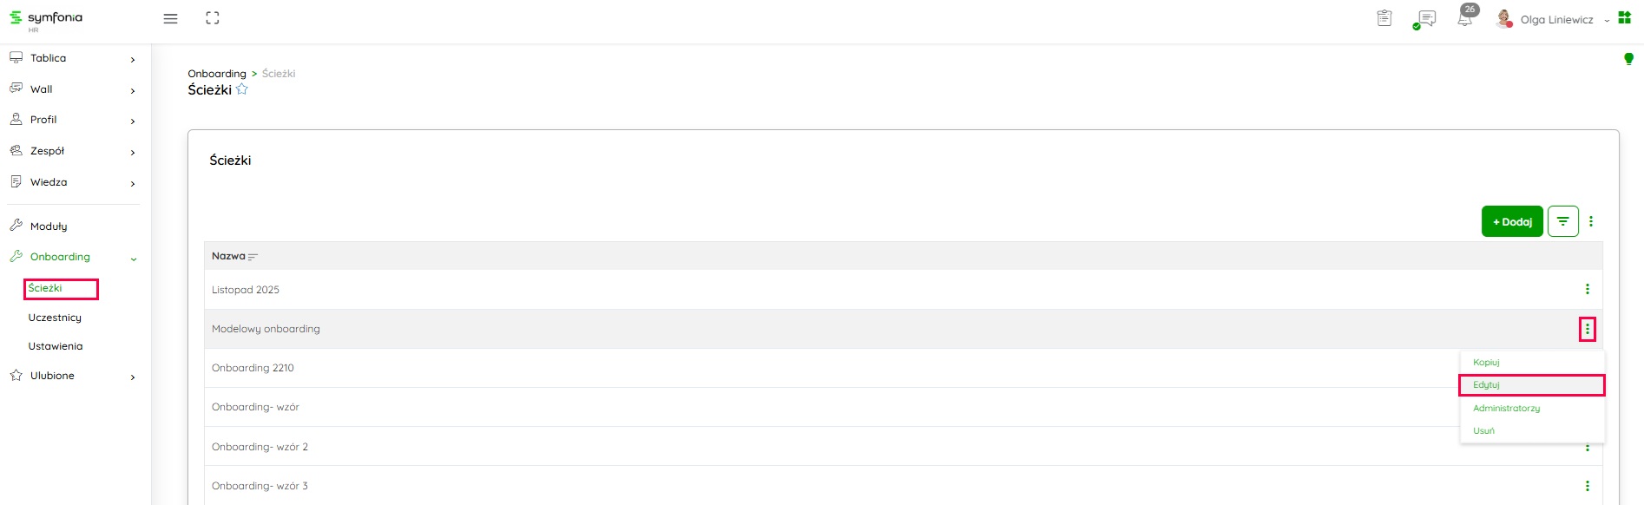The width and height of the screenshot is (1644, 505).
Task: Open Uczestnicy in the sidebar
Action: tap(55, 318)
